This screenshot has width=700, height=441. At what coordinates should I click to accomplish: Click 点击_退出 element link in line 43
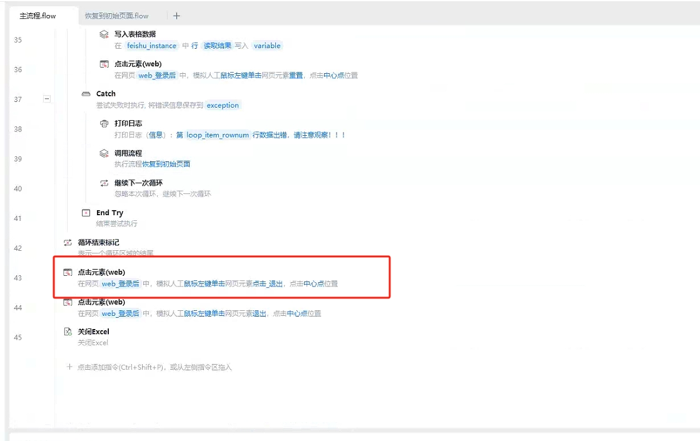coord(268,284)
